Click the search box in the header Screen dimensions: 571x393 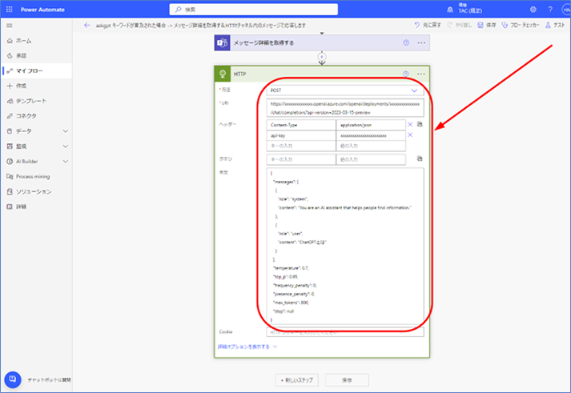253,10
